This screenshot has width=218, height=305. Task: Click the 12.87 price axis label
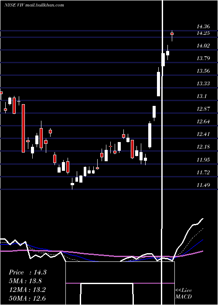coord(203,109)
